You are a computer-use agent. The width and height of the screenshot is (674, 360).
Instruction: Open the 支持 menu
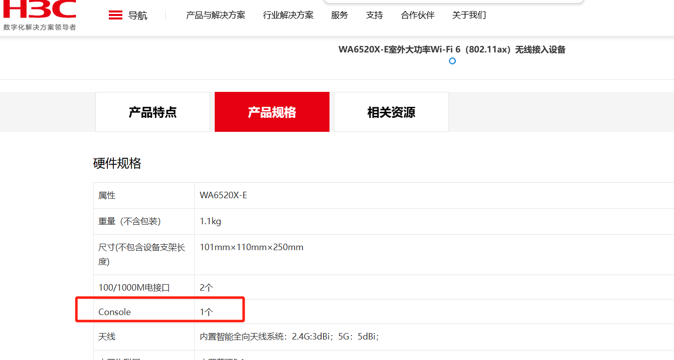point(374,15)
